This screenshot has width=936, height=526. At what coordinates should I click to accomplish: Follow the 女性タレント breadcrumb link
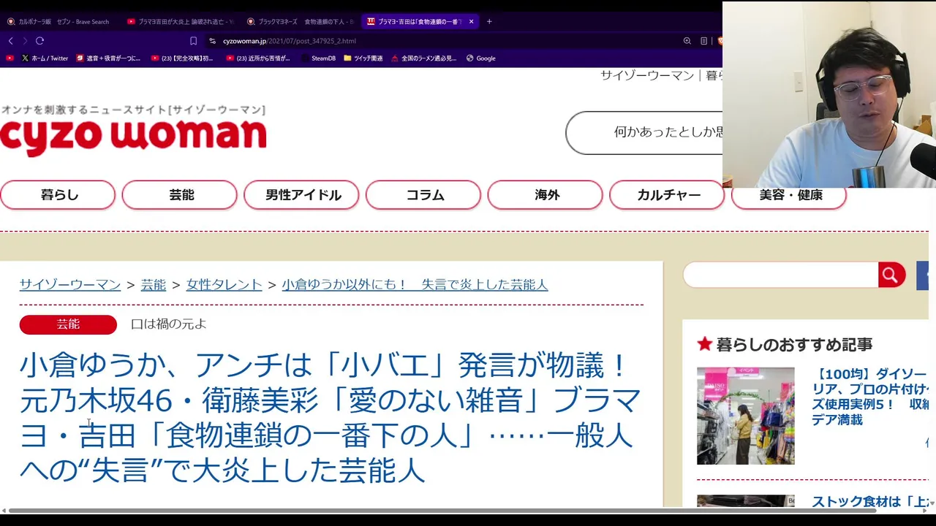pos(224,285)
